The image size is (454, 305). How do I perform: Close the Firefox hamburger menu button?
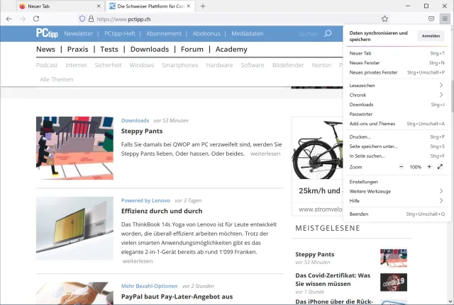pyautogui.click(x=445, y=19)
